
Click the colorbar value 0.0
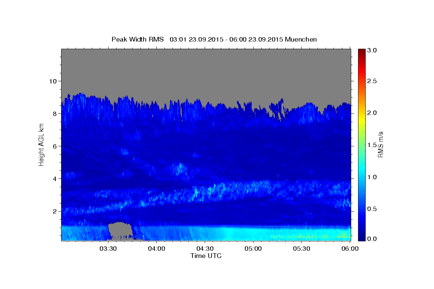point(372,239)
